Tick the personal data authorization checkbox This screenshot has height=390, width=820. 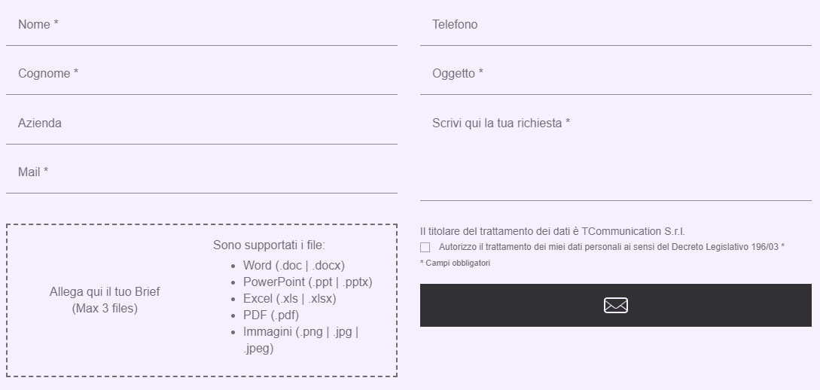[x=425, y=247]
